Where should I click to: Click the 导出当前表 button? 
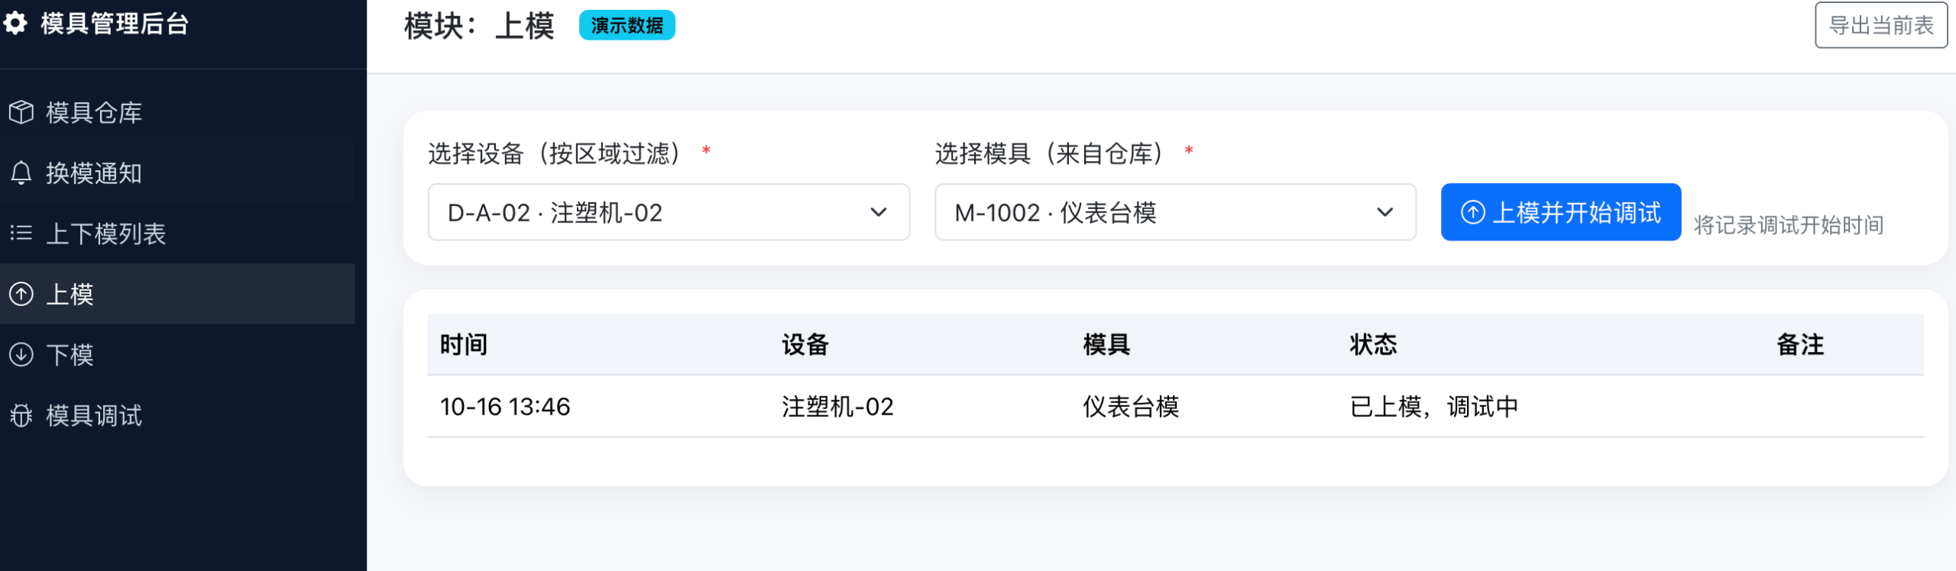point(1880,25)
